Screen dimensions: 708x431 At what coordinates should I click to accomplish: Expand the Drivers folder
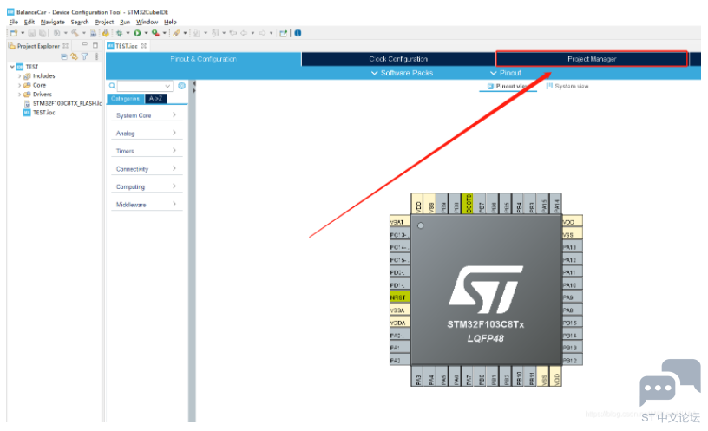[19, 95]
